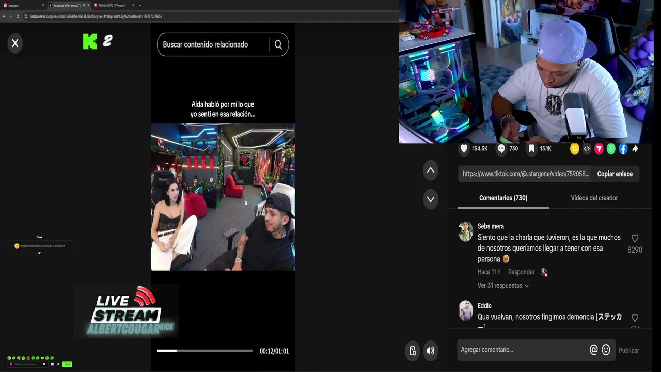Switch to 'Vídeos del creador' tab
This screenshot has height=372, width=661.
[x=594, y=198]
